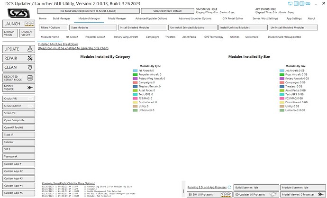Launch DCS World with the LAUNCH button

coord(18,24)
